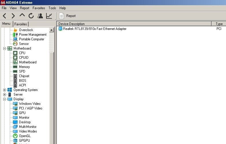The height and width of the screenshot is (144, 226).
Task: Select the Overclock flame icon
Action: tap(15, 30)
